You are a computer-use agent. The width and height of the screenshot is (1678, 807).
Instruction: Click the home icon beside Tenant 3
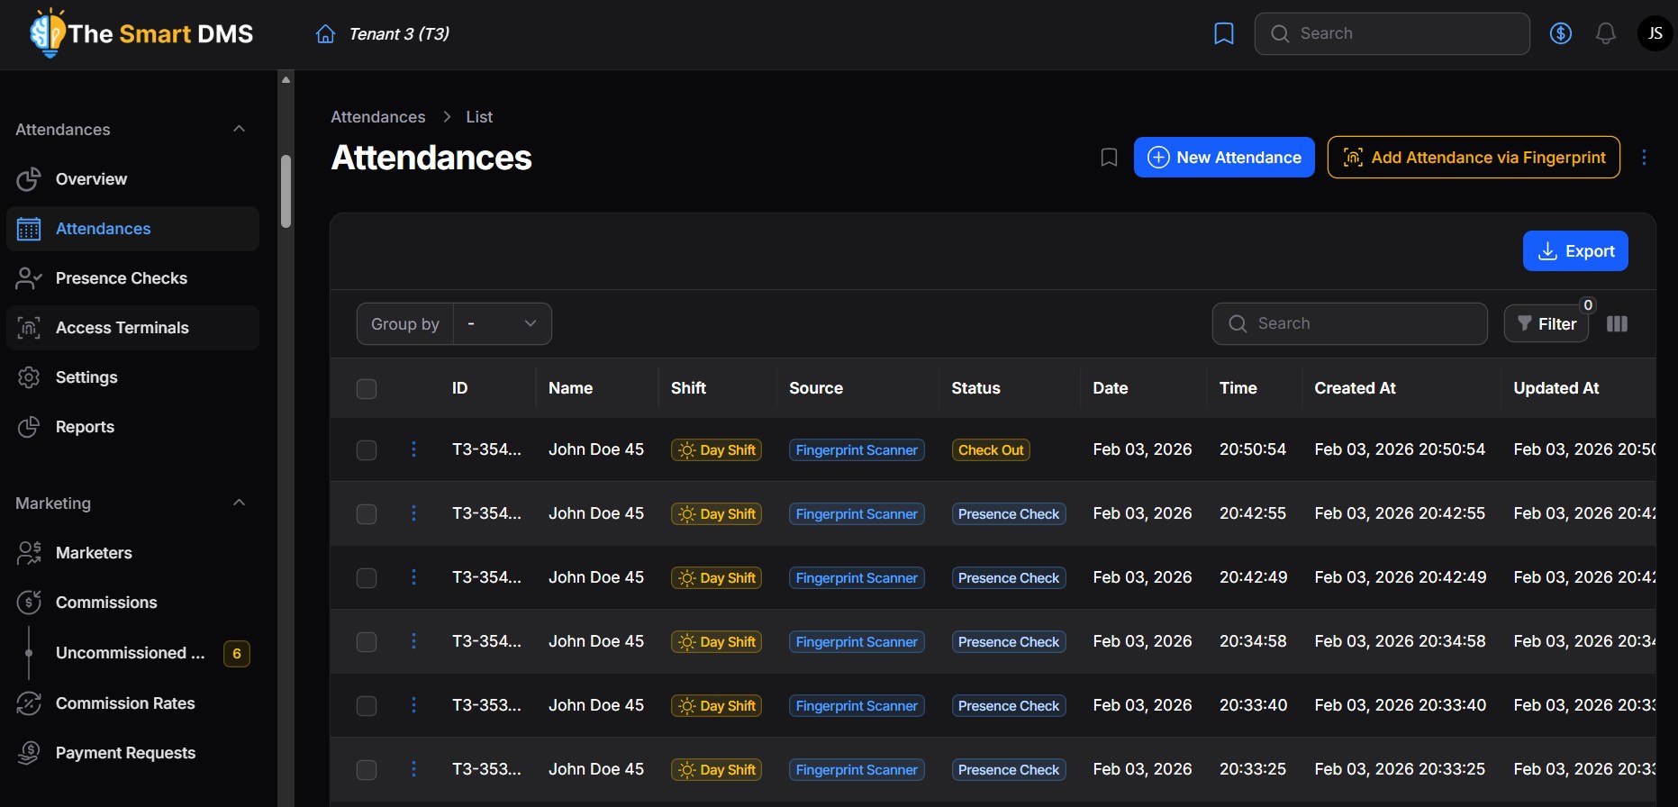(325, 34)
